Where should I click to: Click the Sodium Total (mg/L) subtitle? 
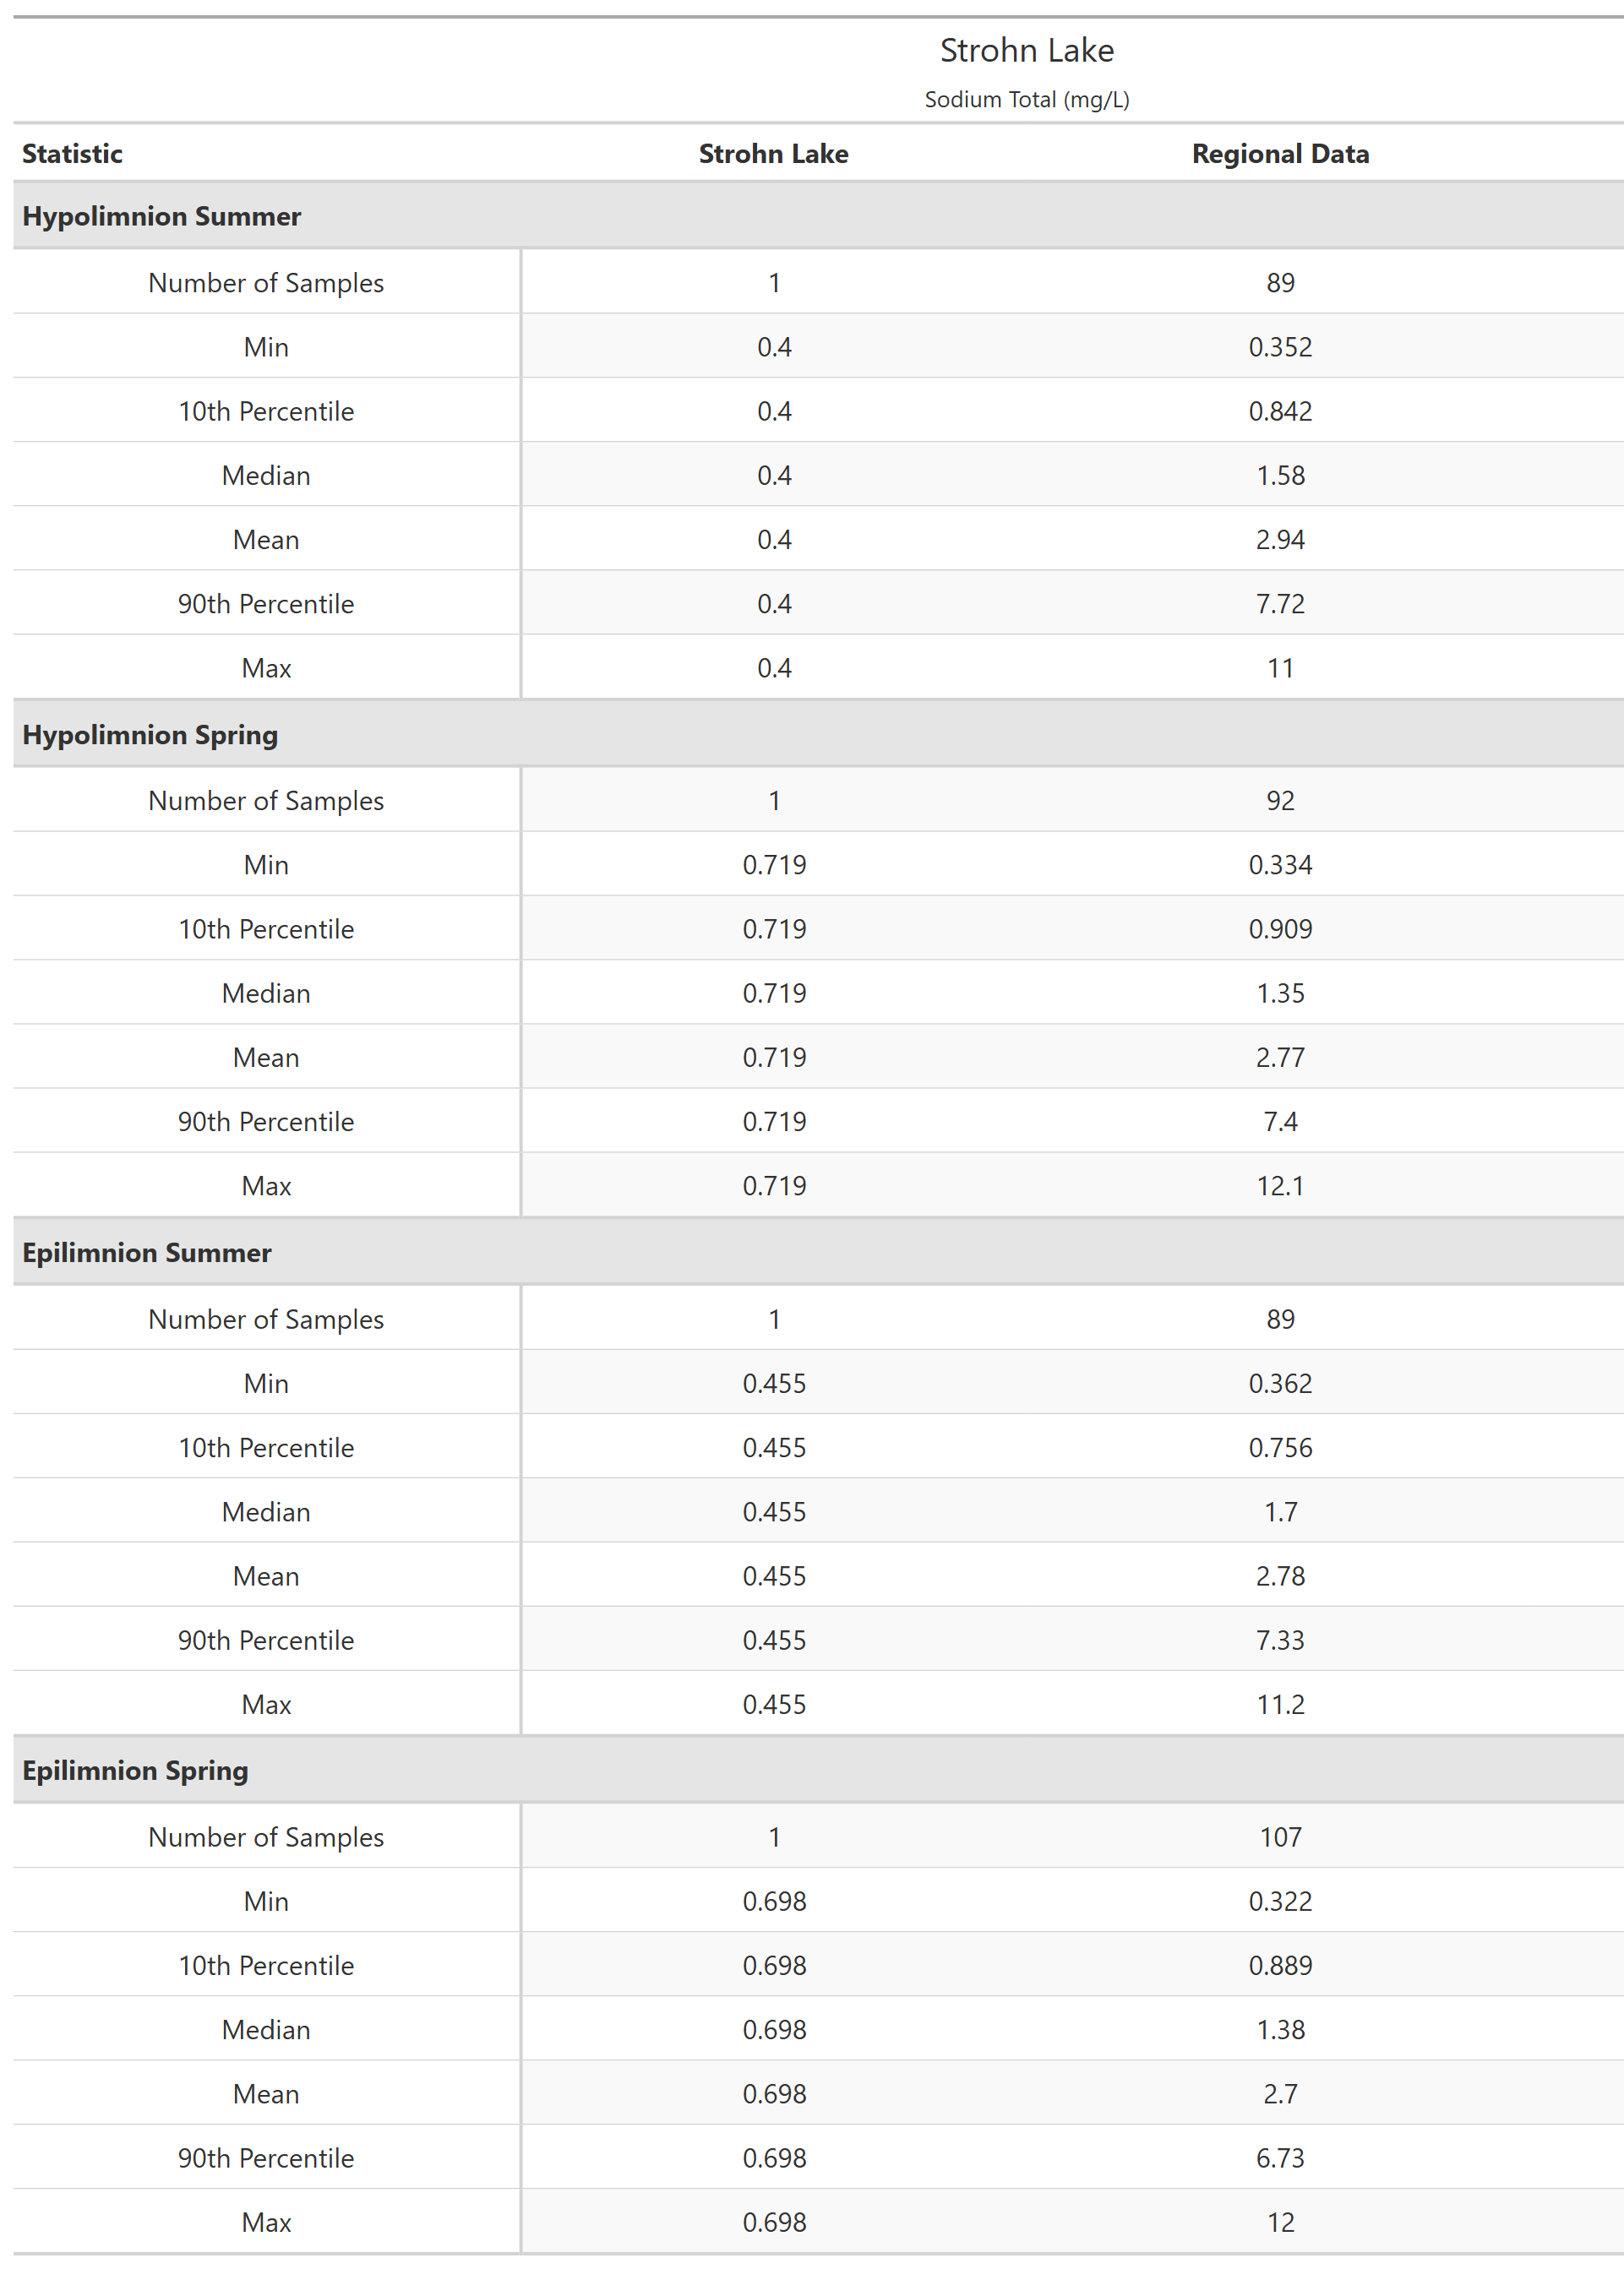click(x=1026, y=100)
